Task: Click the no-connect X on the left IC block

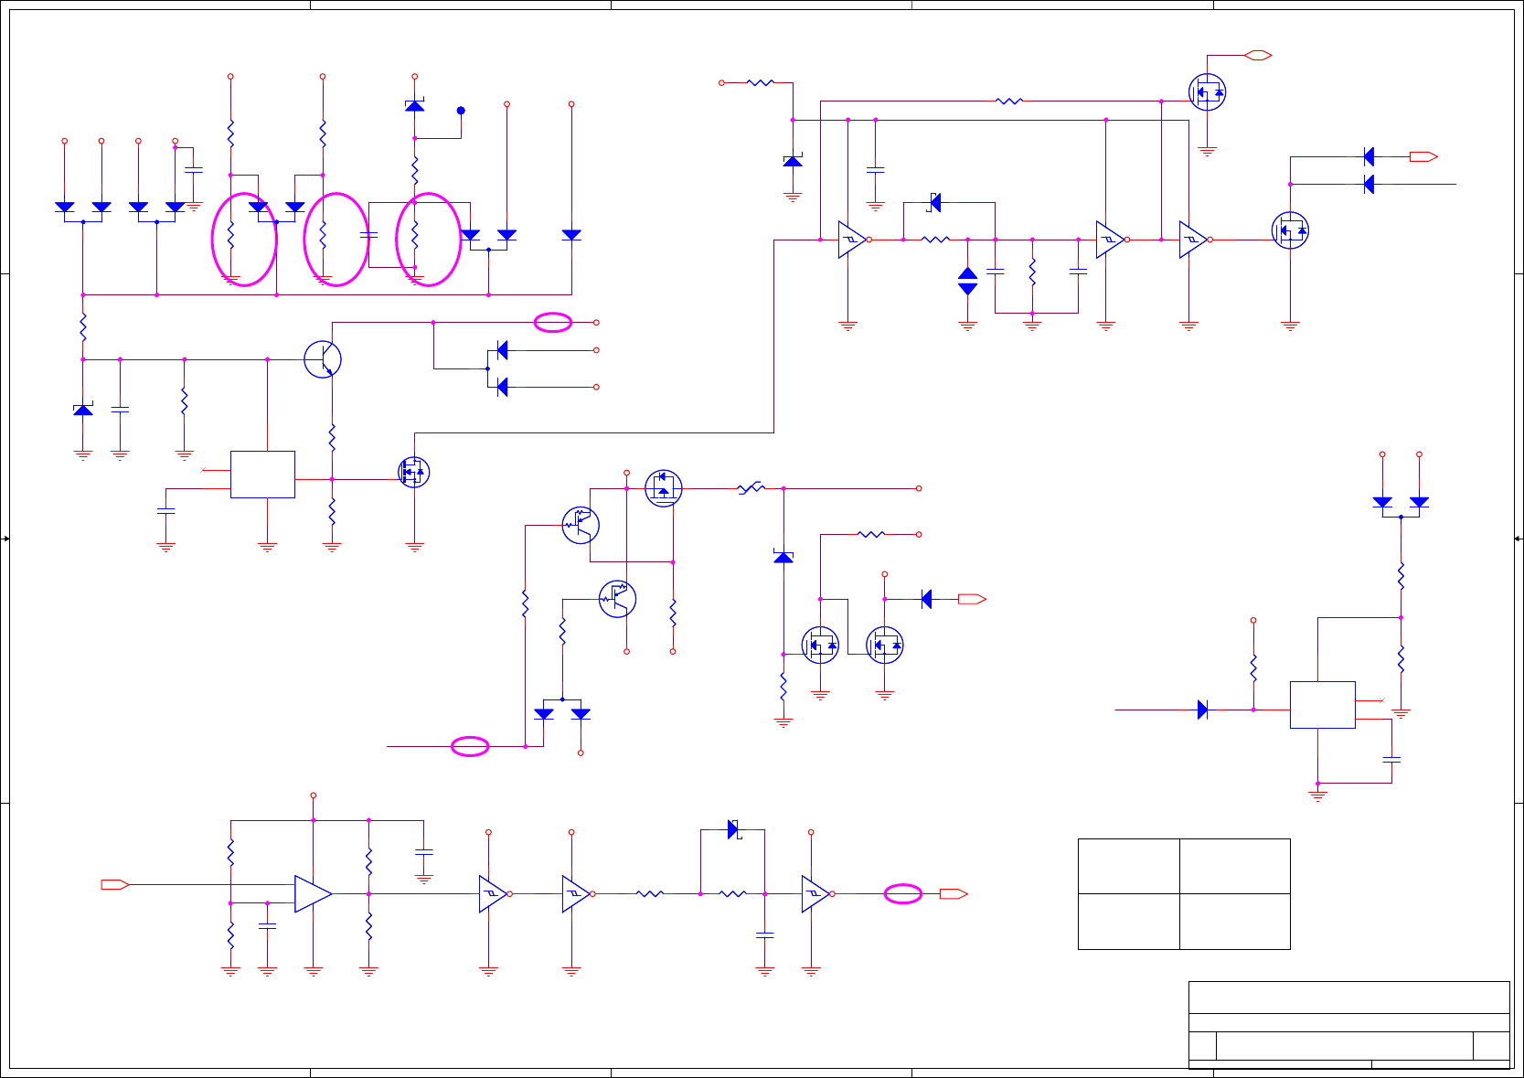Action: (203, 470)
